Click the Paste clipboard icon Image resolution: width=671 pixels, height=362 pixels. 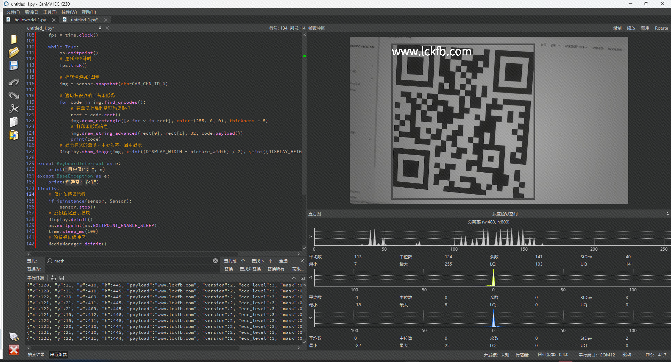[14, 135]
